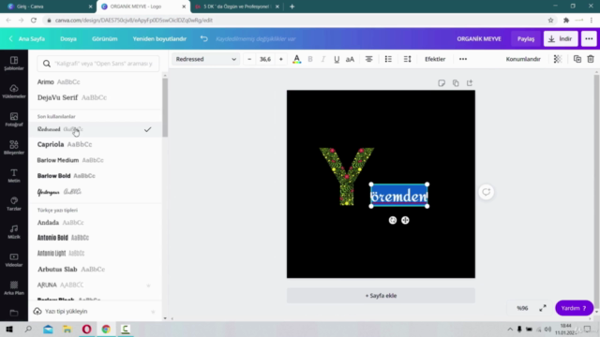Open the Konumlandır position menu
Viewport: 600px width, 337px height.
[x=523, y=59]
